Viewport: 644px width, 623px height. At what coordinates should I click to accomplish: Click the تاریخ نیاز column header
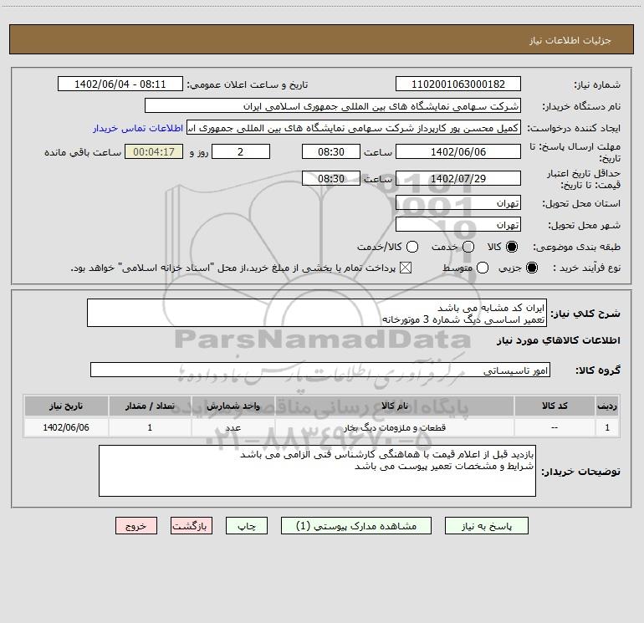[x=66, y=406]
